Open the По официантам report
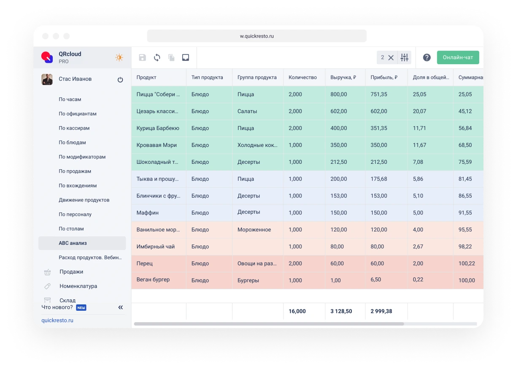Screen dimensions: 516x369 tap(78, 114)
